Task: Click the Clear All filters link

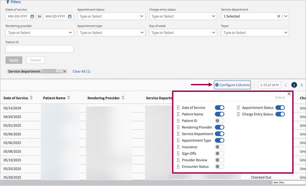Action: click(81, 71)
